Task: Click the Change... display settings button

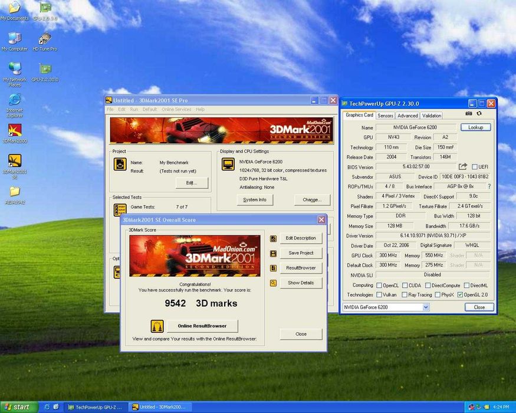Action: pyautogui.click(x=312, y=199)
